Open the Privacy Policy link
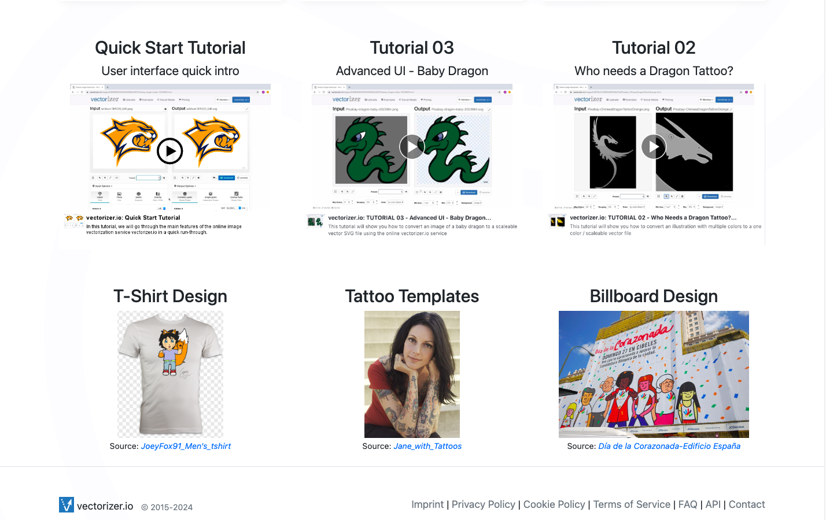 coord(484,504)
